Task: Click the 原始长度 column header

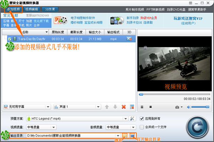Action: (x=58, y=32)
